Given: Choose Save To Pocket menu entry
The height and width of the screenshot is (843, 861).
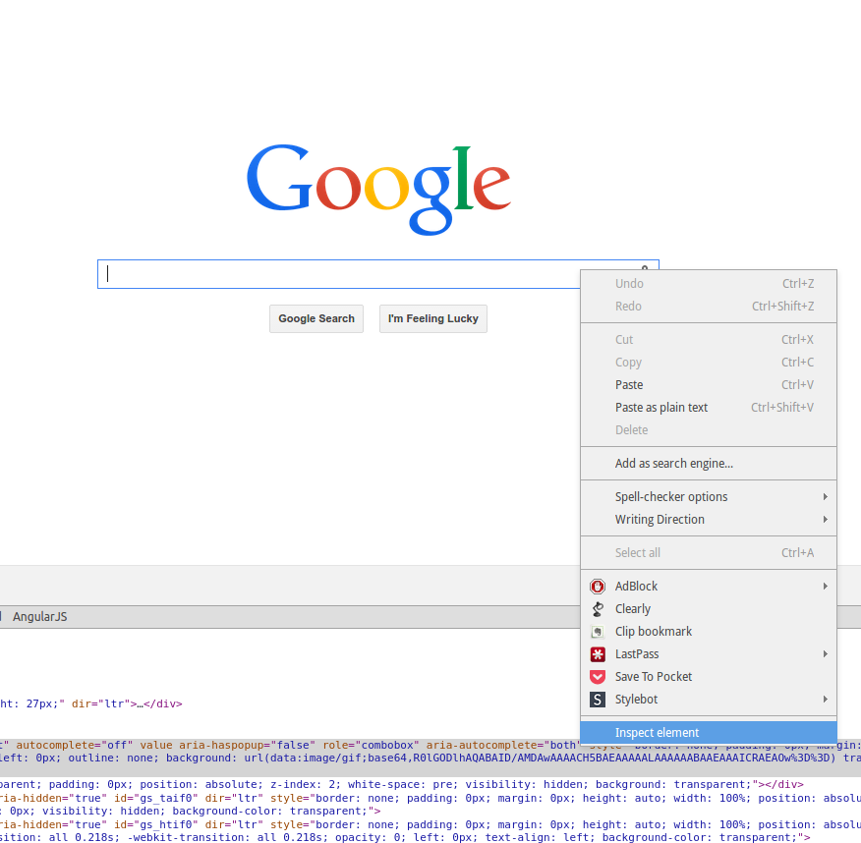Looking at the screenshot, I should [x=709, y=677].
